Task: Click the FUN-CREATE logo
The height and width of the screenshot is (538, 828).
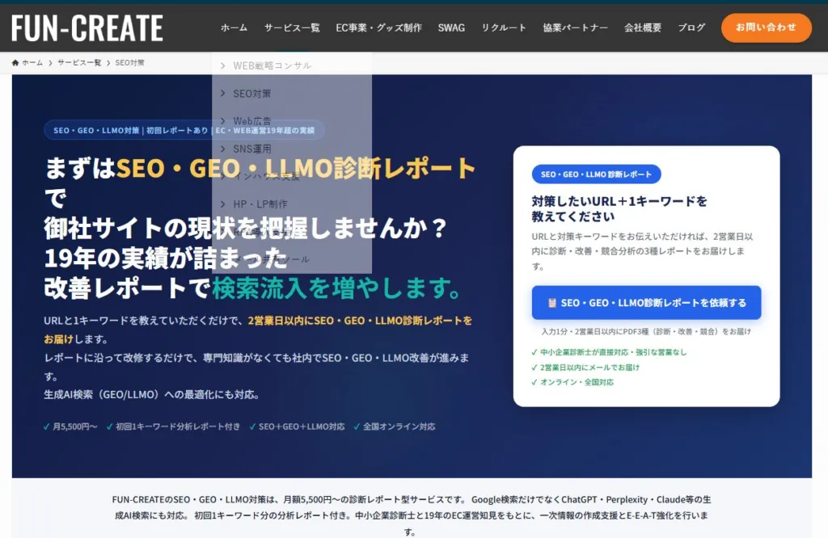Action: (87, 28)
